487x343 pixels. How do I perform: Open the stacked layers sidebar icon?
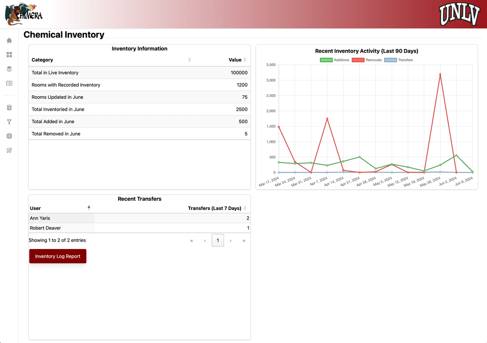(x=9, y=69)
